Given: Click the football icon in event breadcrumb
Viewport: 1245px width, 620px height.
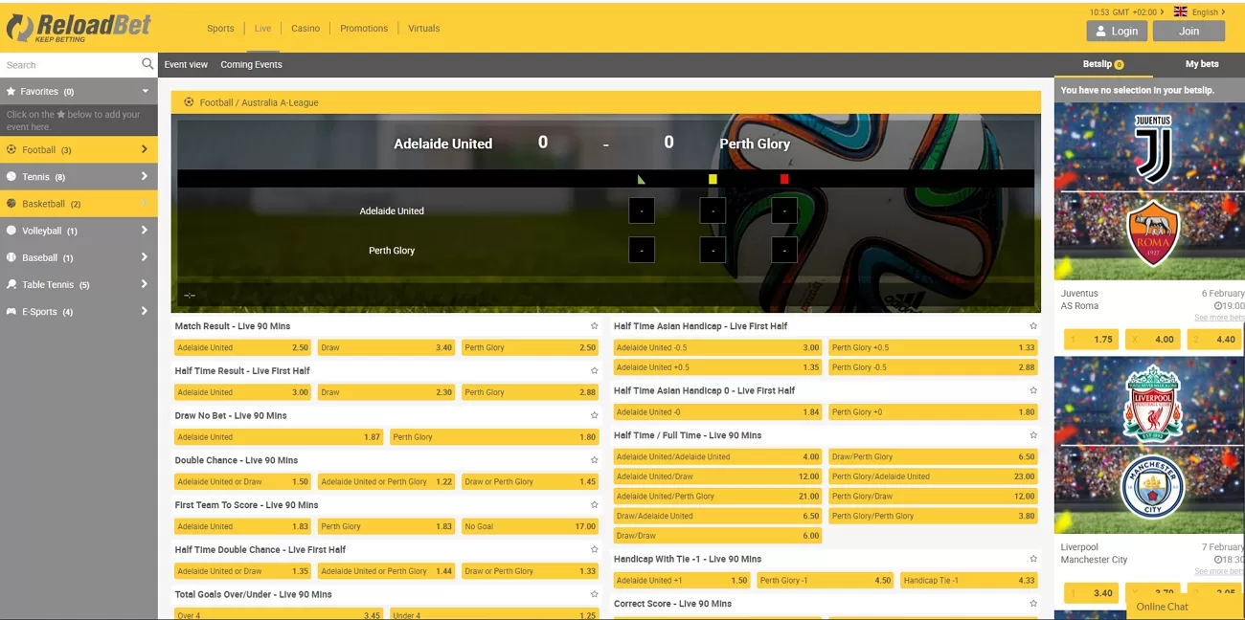Looking at the screenshot, I should click(x=189, y=102).
